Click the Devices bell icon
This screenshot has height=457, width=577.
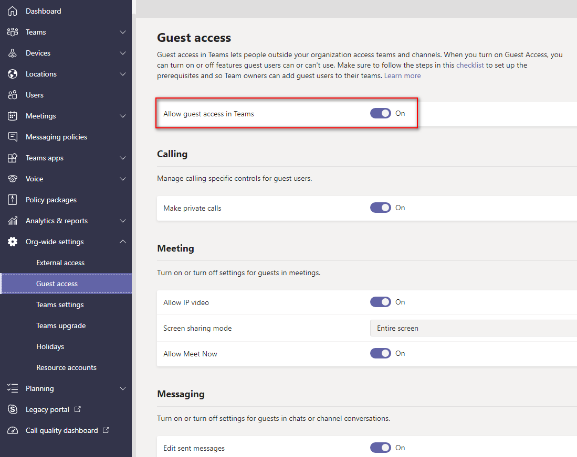click(x=13, y=53)
